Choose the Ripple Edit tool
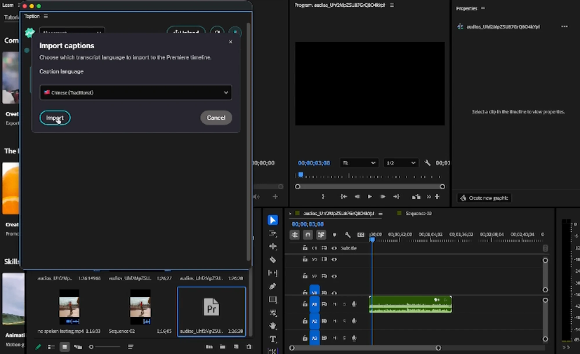The width and height of the screenshot is (580, 354). click(x=273, y=246)
